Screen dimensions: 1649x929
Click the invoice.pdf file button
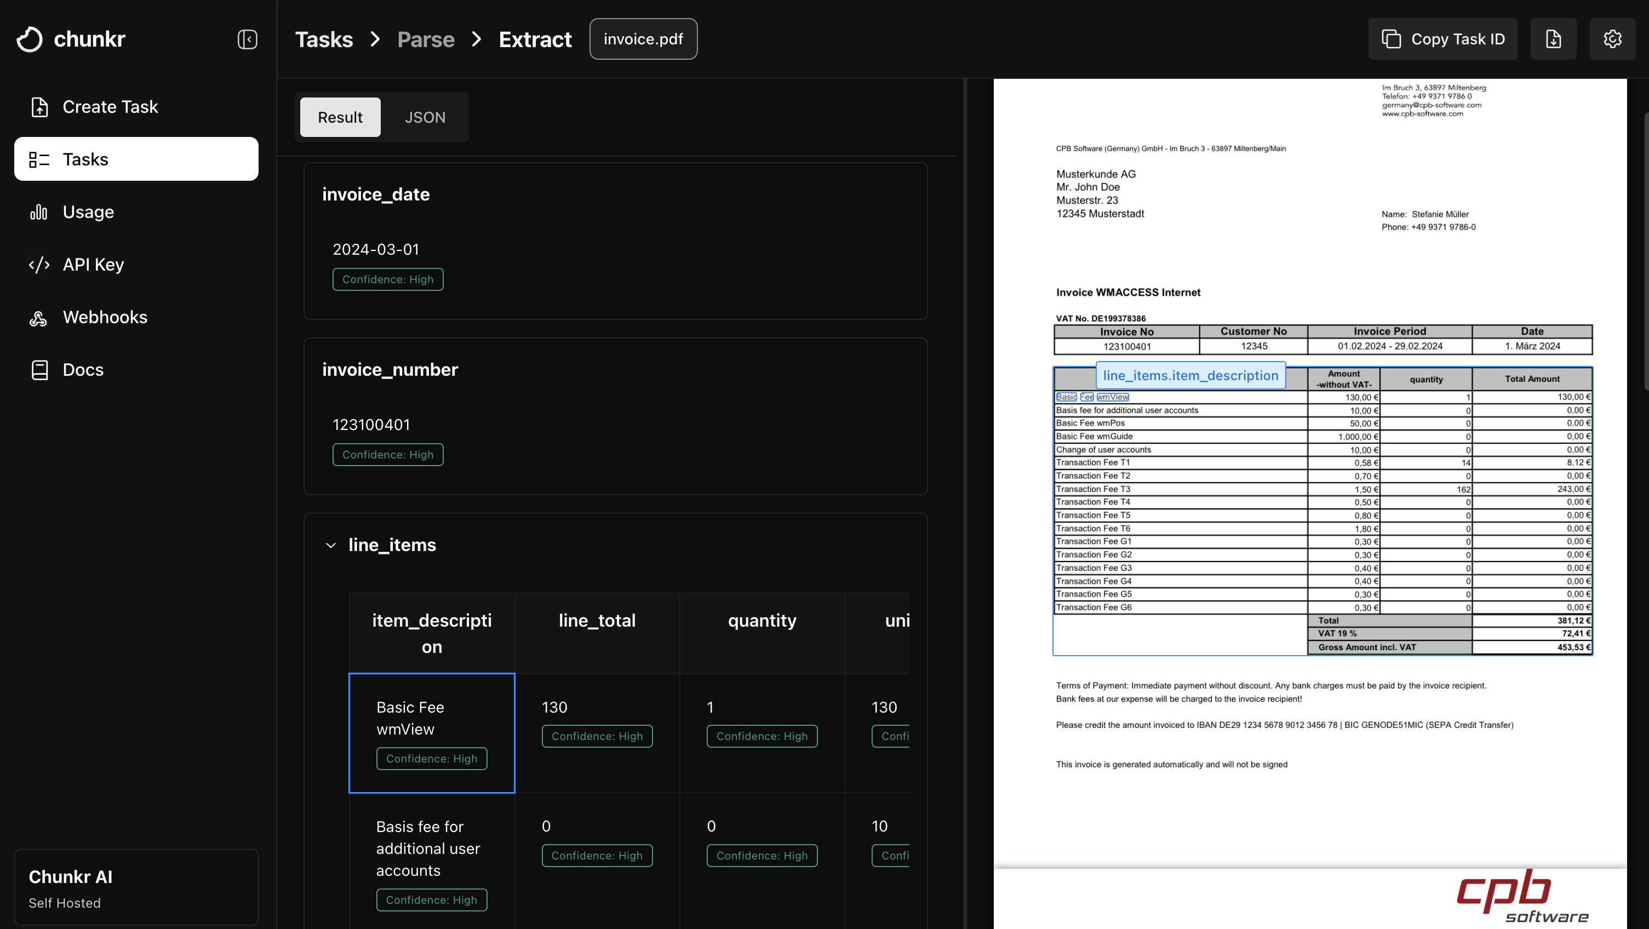tap(643, 39)
